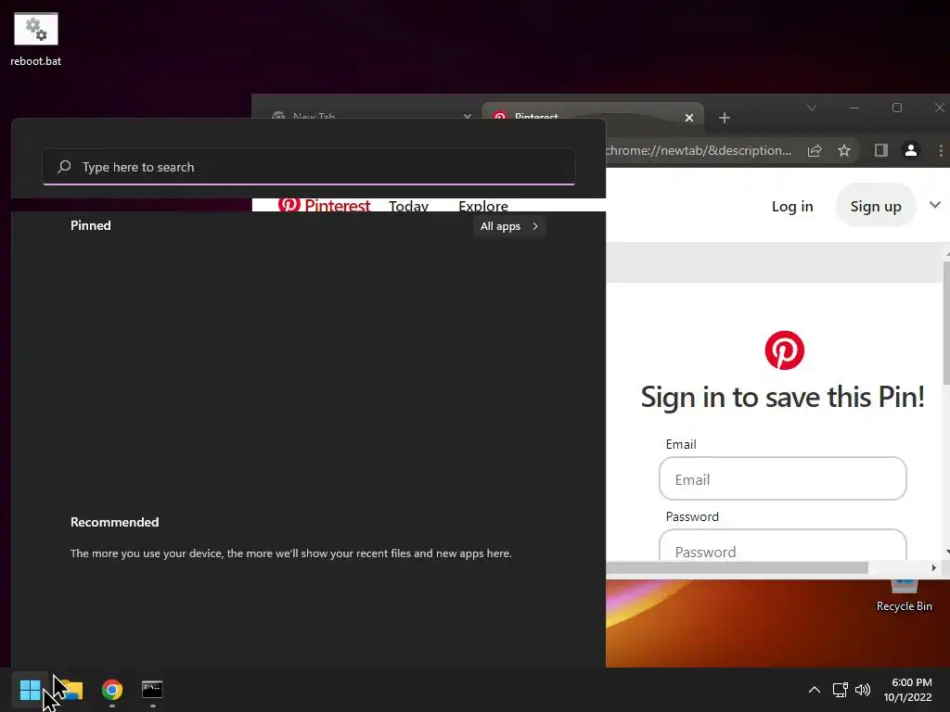Viewport: 950px width, 712px height.
Task: Open the Recycle Bin desktop icon
Action: point(904,596)
